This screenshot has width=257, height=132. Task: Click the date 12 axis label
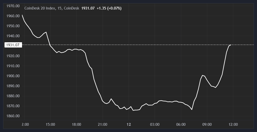[129, 124]
